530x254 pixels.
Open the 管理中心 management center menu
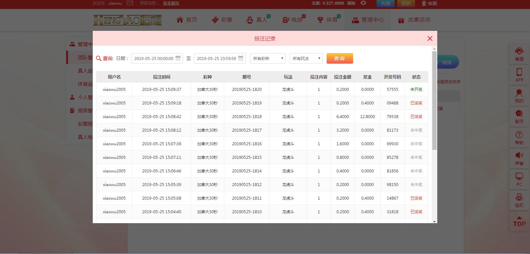[x=368, y=20]
